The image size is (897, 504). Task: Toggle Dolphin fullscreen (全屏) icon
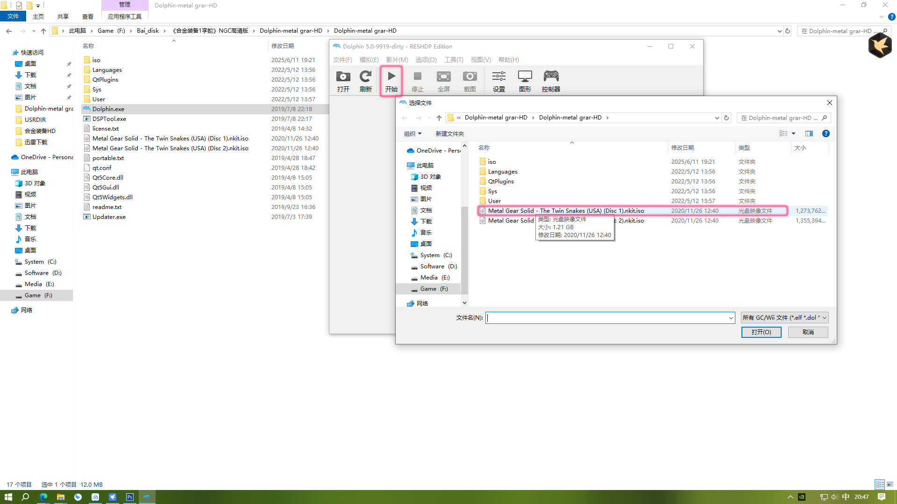(444, 81)
